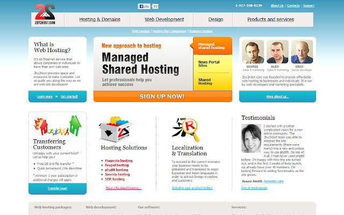This screenshot has height=215, width=344.
Task: Click the Managed Shared Hosting headline
Action: pyautogui.click(x=140, y=63)
